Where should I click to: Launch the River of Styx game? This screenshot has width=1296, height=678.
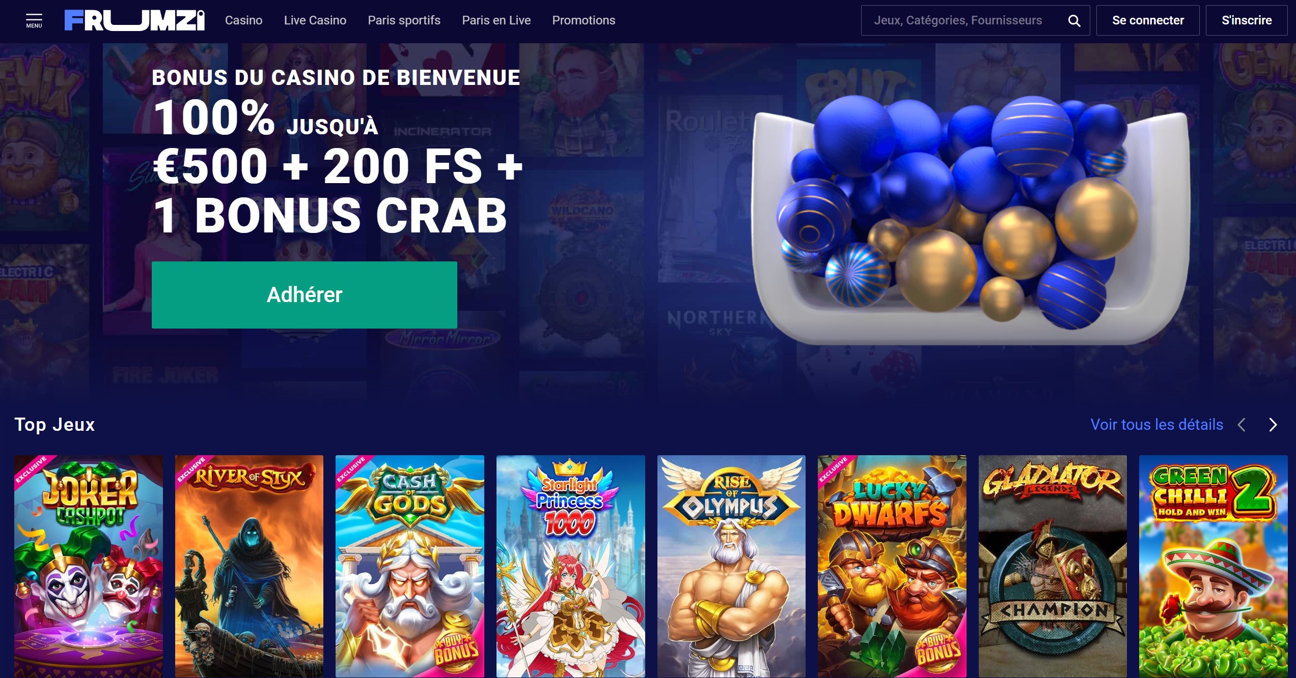249,566
